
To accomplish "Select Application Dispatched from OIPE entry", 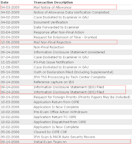I will pyautogui.click(x=60, y=122).
